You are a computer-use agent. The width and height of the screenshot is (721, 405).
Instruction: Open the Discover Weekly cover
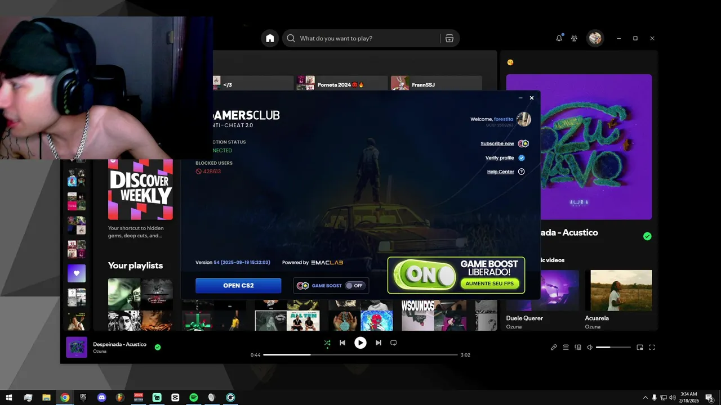140,189
